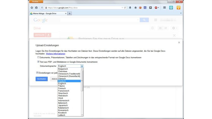Screen dimensions: 212x119
Task: Open the downloads arrow icon
Action: [130, 8]
